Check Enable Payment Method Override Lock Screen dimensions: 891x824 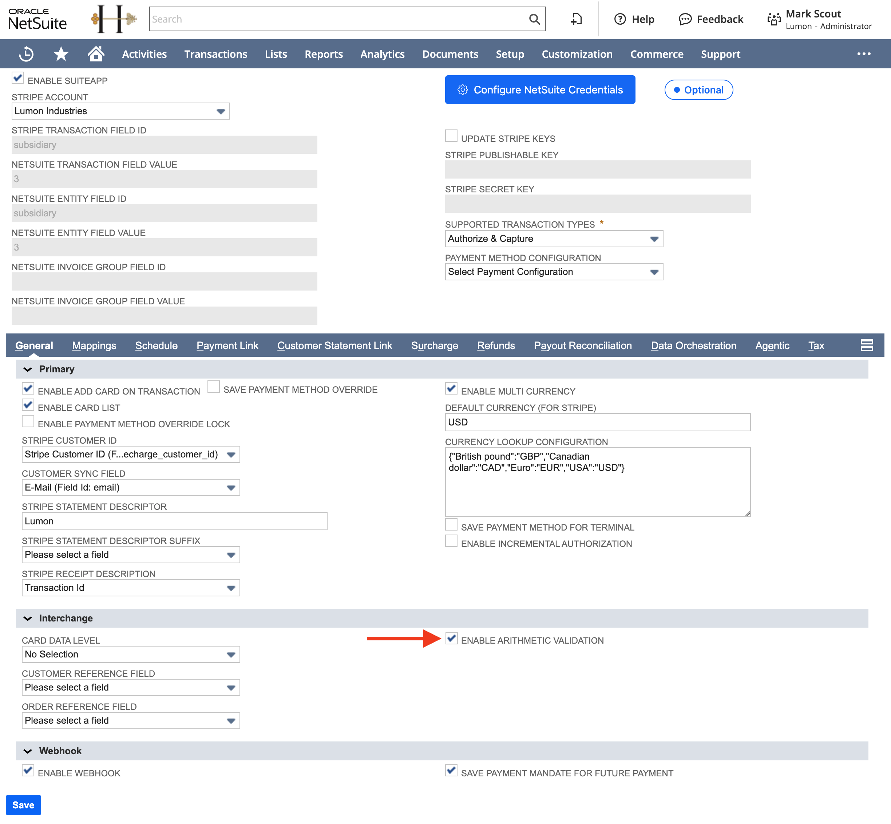point(28,421)
